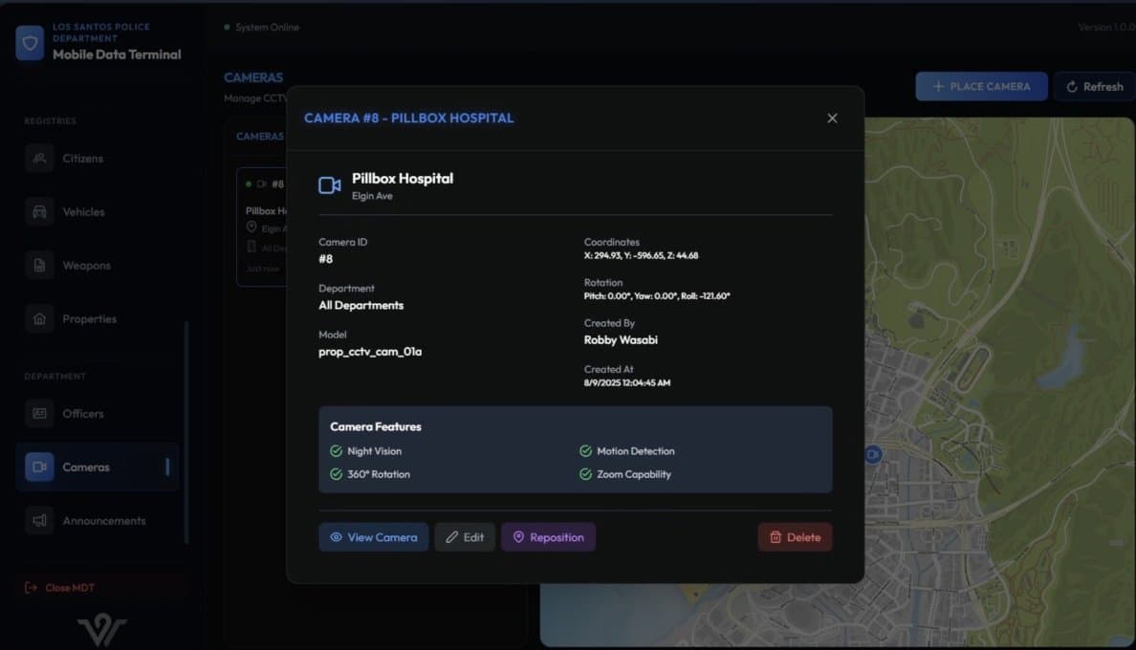1136x650 pixels.
Task: Open the Properties house icon
Action: [x=39, y=318]
